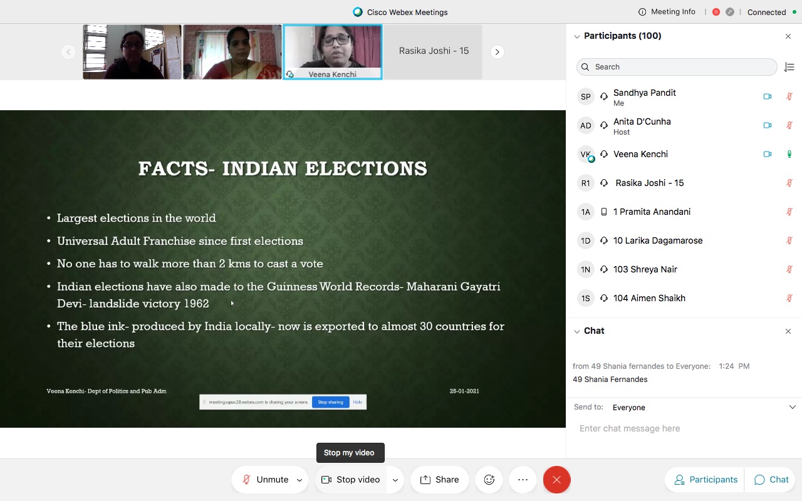The image size is (802, 501).
Task: Collapse the Participants panel section
Action: (576, 36)
